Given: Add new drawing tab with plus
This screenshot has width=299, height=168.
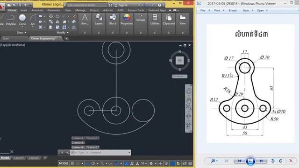Looking at the screenshot, I should pyautogui.click(x=66, y=38).
